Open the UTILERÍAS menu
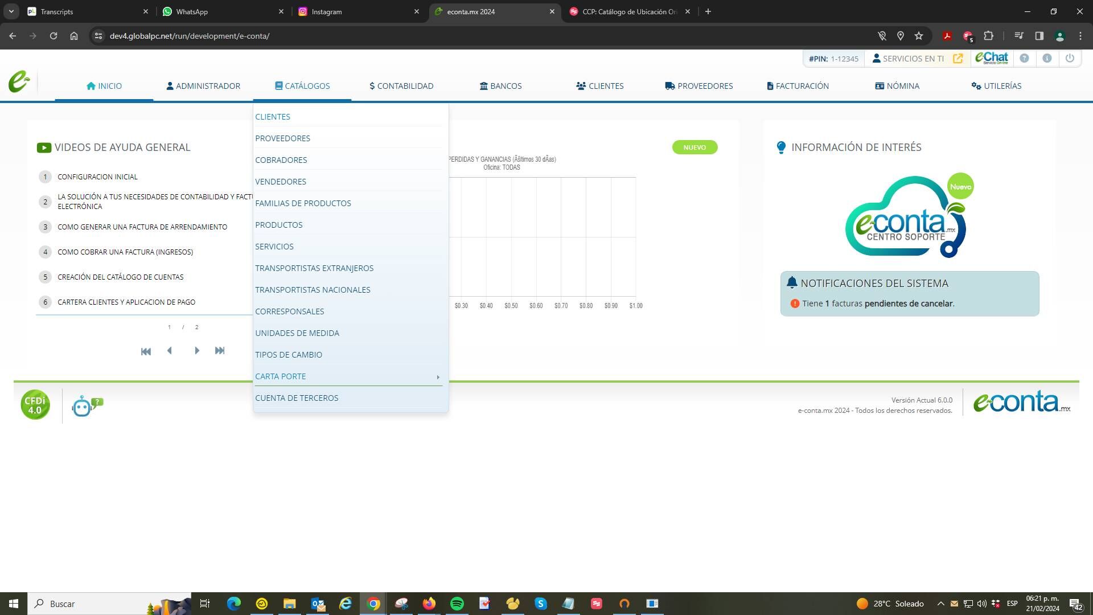The height and width of the screenshot is (615, 1093). (996, 86)
